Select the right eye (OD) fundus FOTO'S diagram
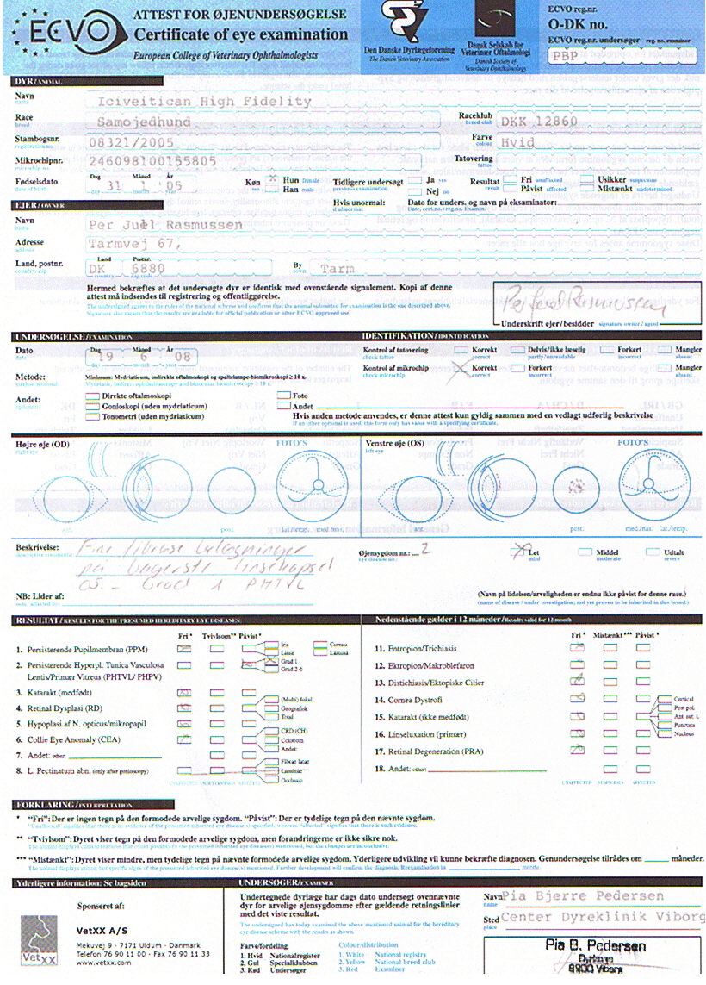 tap(312, 485)
